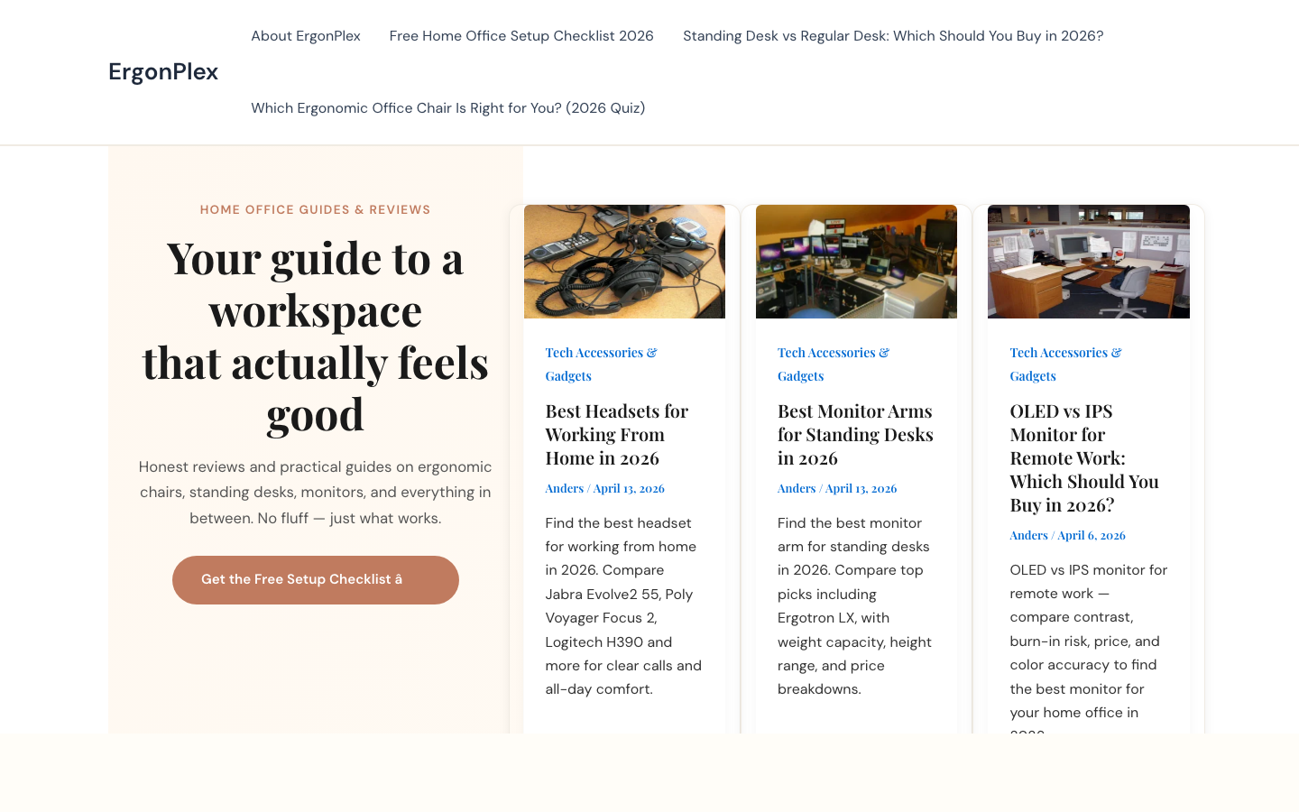
Task: Open the monitor arms article thumbnail image
Action: tap(856, 262)
